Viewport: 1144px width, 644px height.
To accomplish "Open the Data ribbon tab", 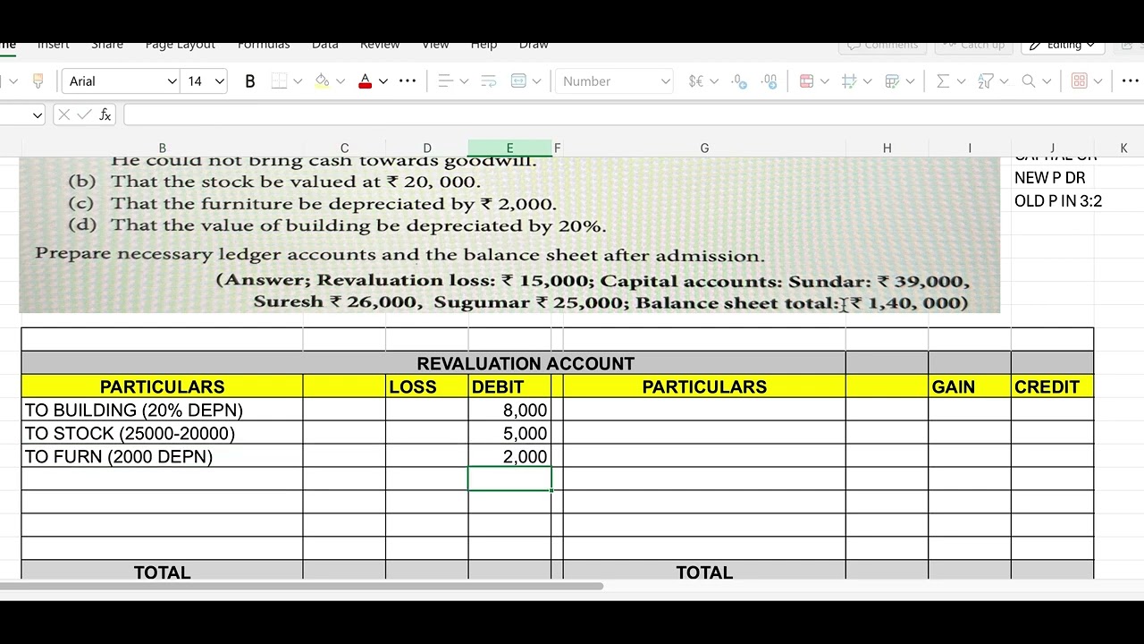I will coord(325,45).
